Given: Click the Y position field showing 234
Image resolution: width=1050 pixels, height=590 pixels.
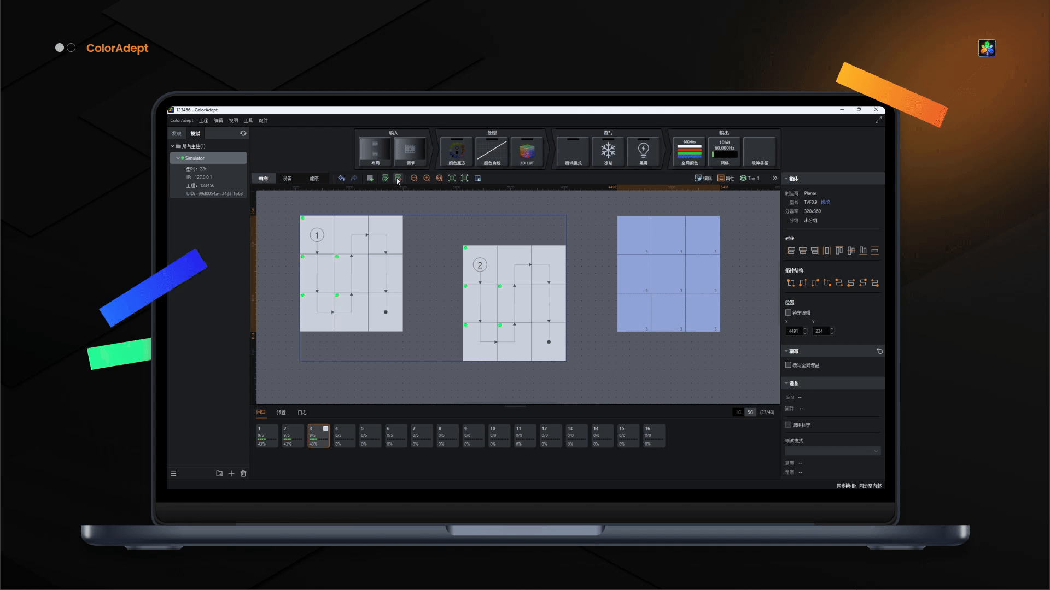Looking at the screenshot, I should coord(820,331).
